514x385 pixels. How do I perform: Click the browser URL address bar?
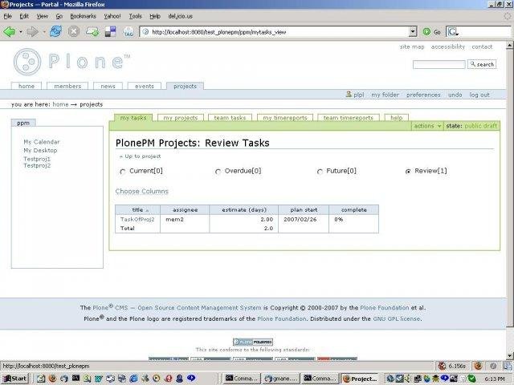pyautogui.click(x=275, y=32)
